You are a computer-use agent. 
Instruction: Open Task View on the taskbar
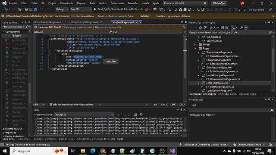(x=72, y=151)
